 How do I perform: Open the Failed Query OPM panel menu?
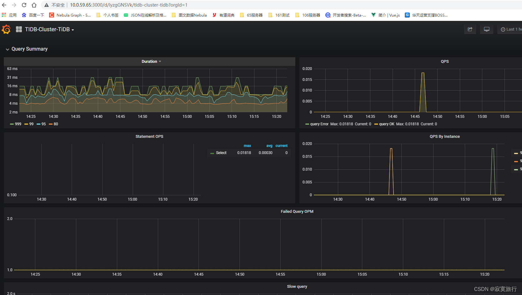297,212
